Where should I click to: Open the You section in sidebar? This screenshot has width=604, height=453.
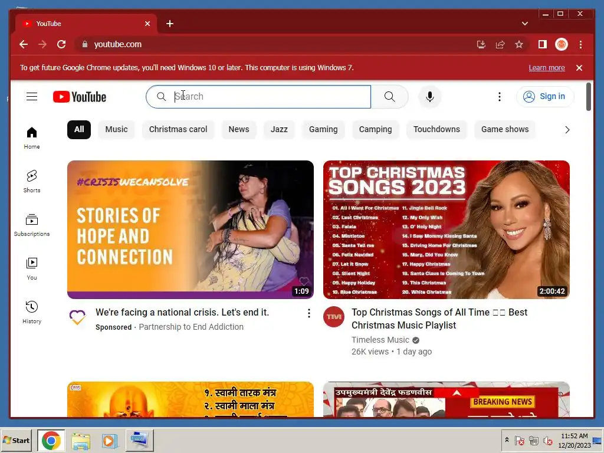point(32,269)
